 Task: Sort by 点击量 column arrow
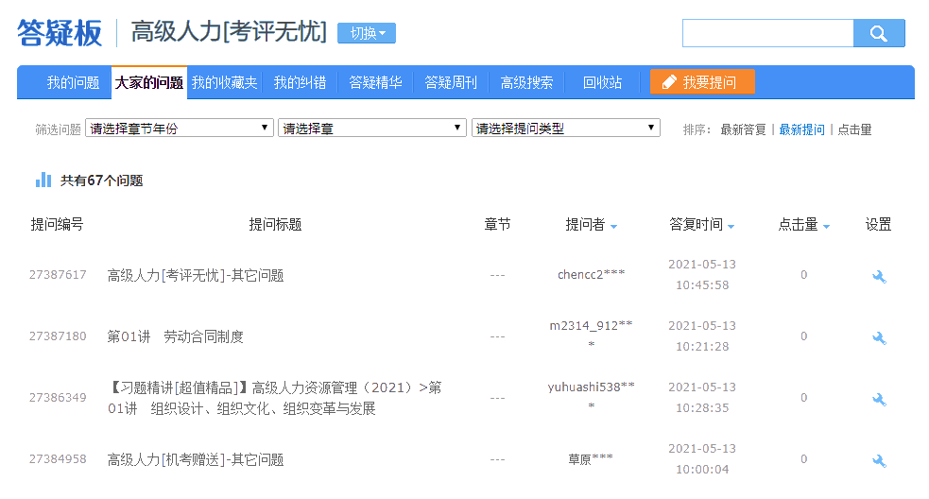[827, 227]
